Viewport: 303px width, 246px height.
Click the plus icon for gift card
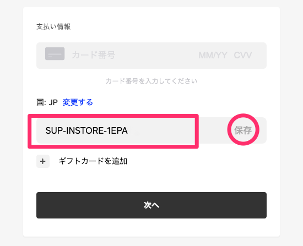click(43, 161)
